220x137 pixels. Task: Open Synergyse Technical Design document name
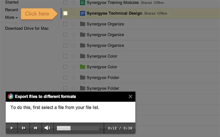pos(114,13)
